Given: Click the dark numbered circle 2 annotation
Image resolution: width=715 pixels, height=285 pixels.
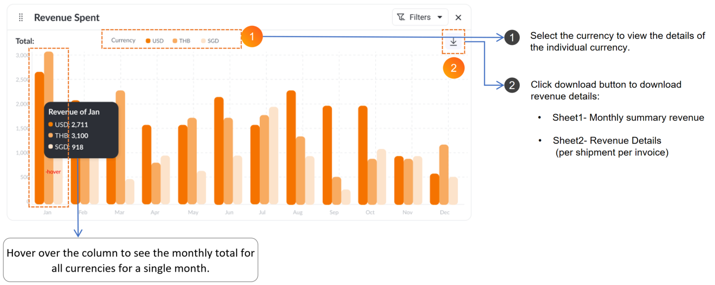Looking at the screenshot, I should (512, 85).
